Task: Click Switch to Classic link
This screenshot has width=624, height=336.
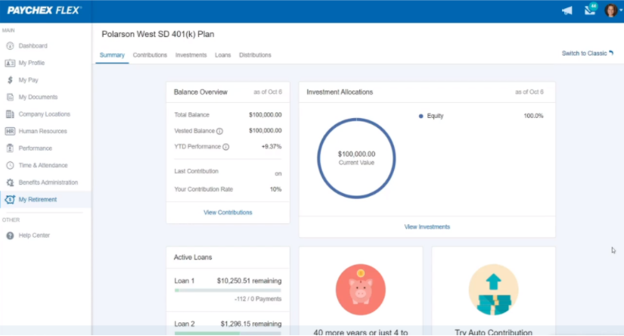Action: (x=587, y=54)
